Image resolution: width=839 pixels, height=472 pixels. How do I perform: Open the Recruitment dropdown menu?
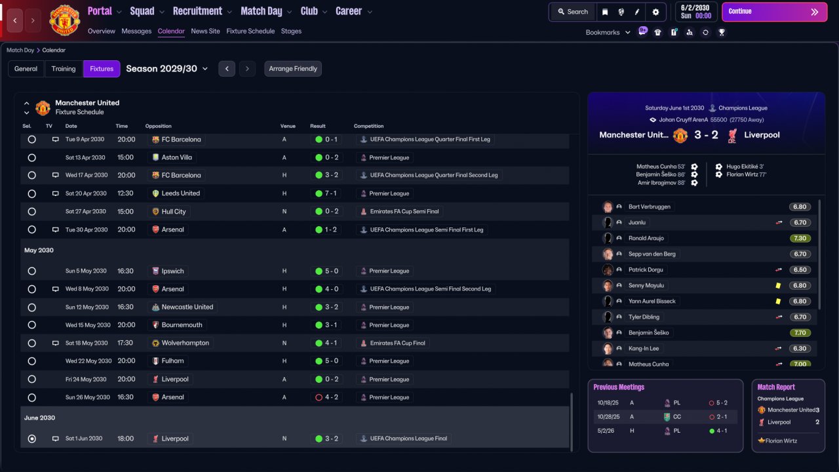[x=202, y=11]
